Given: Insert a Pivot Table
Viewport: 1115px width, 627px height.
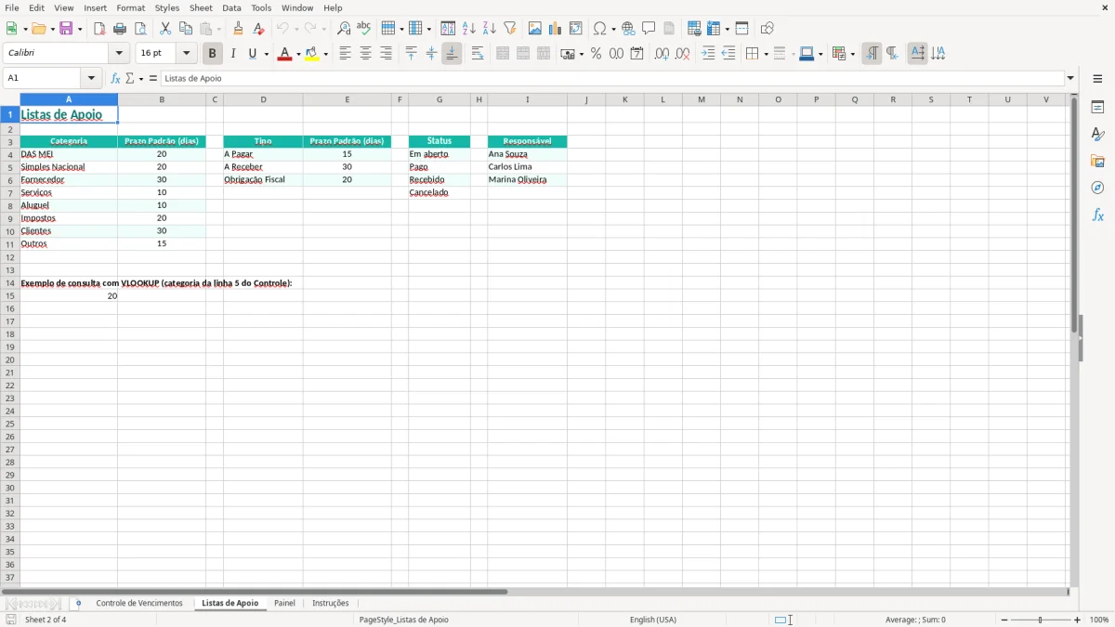Looking at the screenshot, I should point(575,29).
